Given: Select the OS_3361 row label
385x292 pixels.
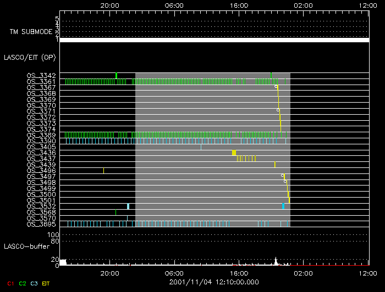Looking at the screenshot, I should [41, 82].
